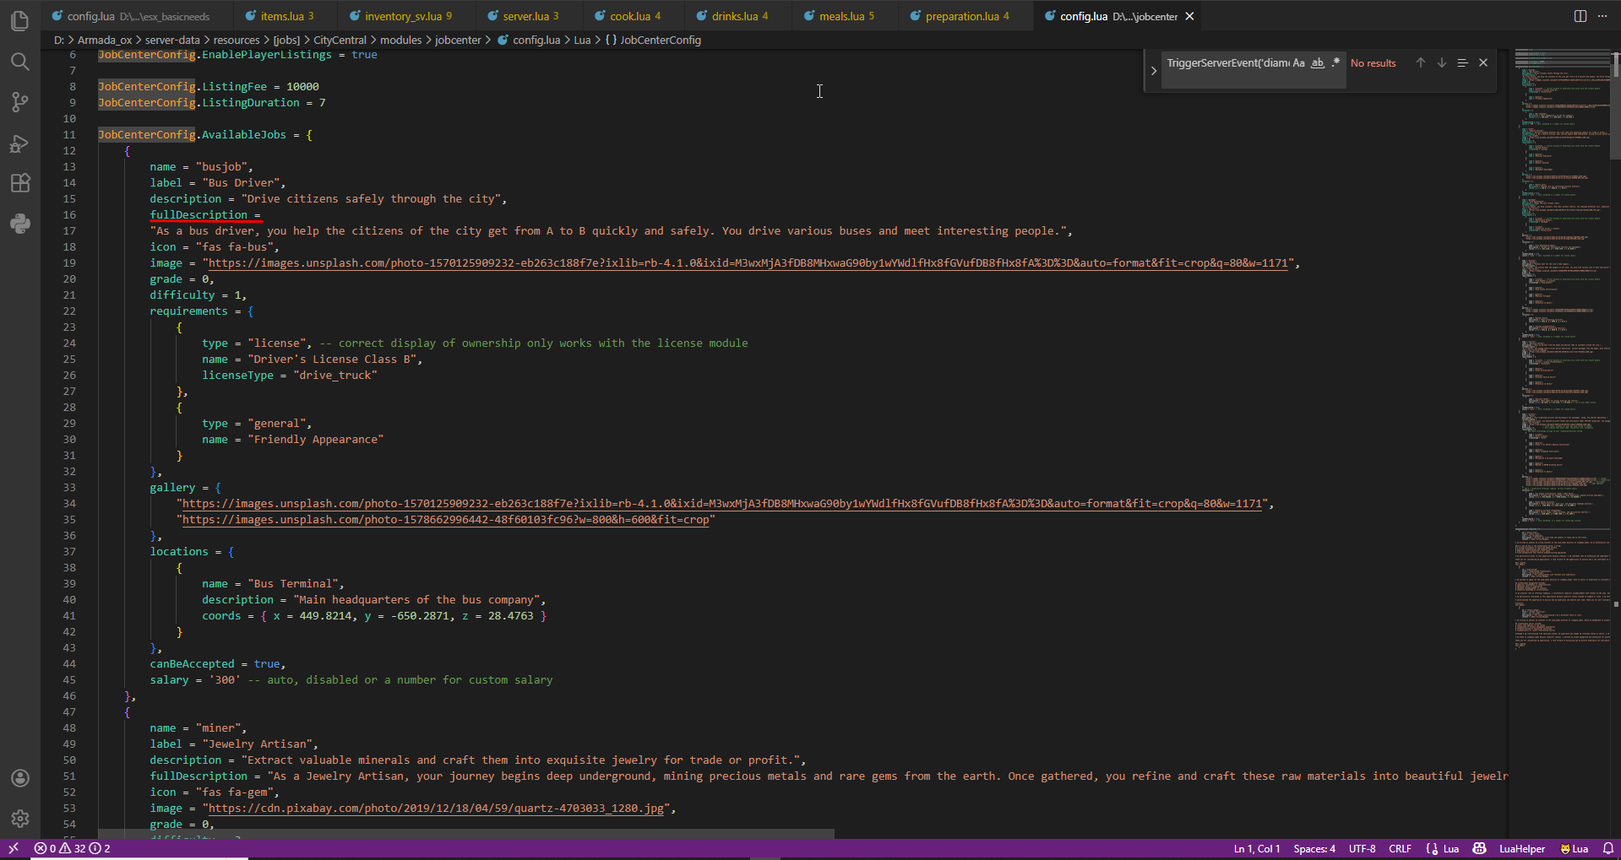Switch to the preparation.lua tab

coord(961,16)
